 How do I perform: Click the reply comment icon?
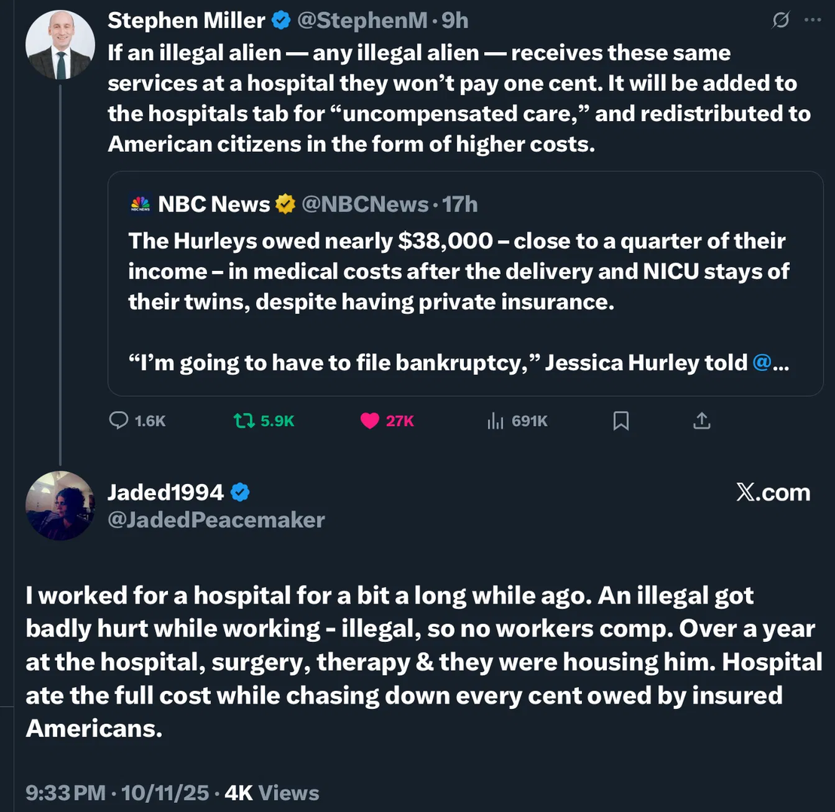[x=119, y=421]
